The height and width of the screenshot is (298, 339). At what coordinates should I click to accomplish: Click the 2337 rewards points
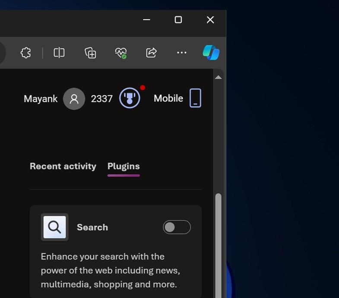(102, 99)
